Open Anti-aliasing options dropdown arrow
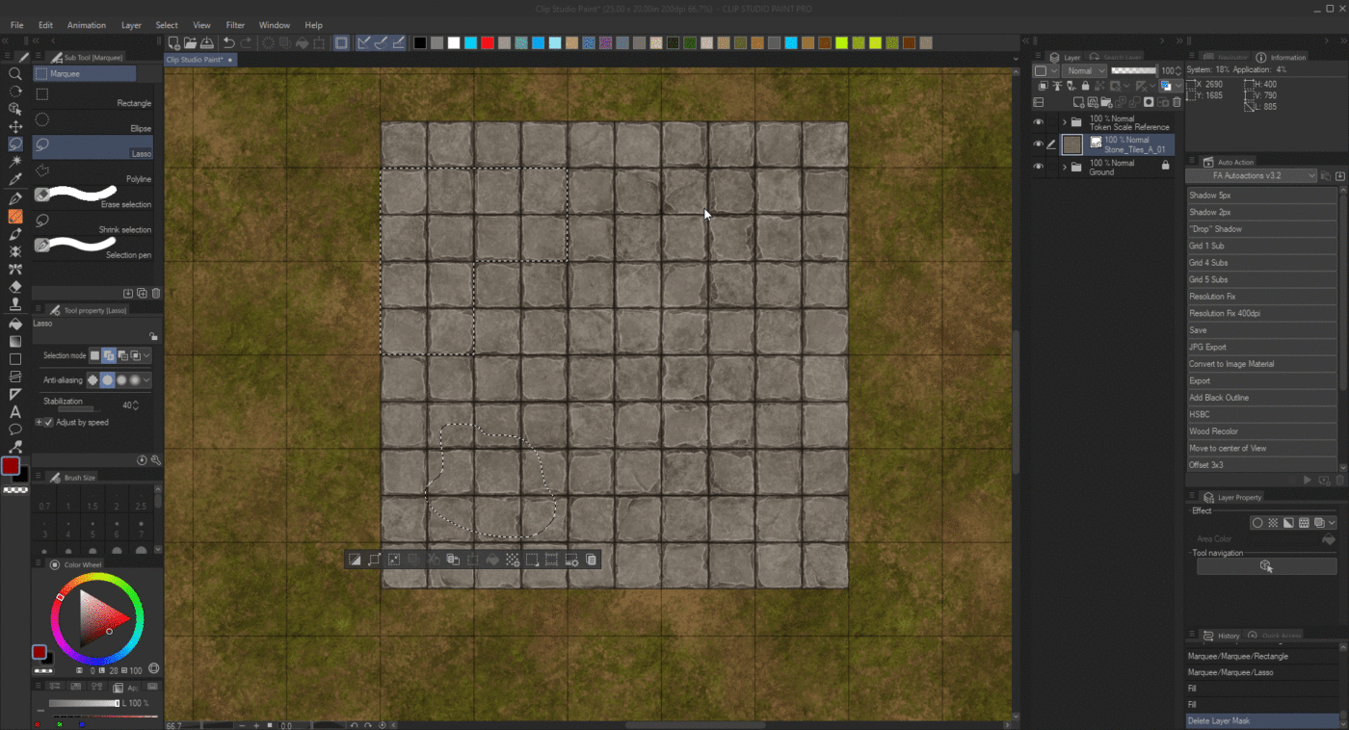 [147, 380]
